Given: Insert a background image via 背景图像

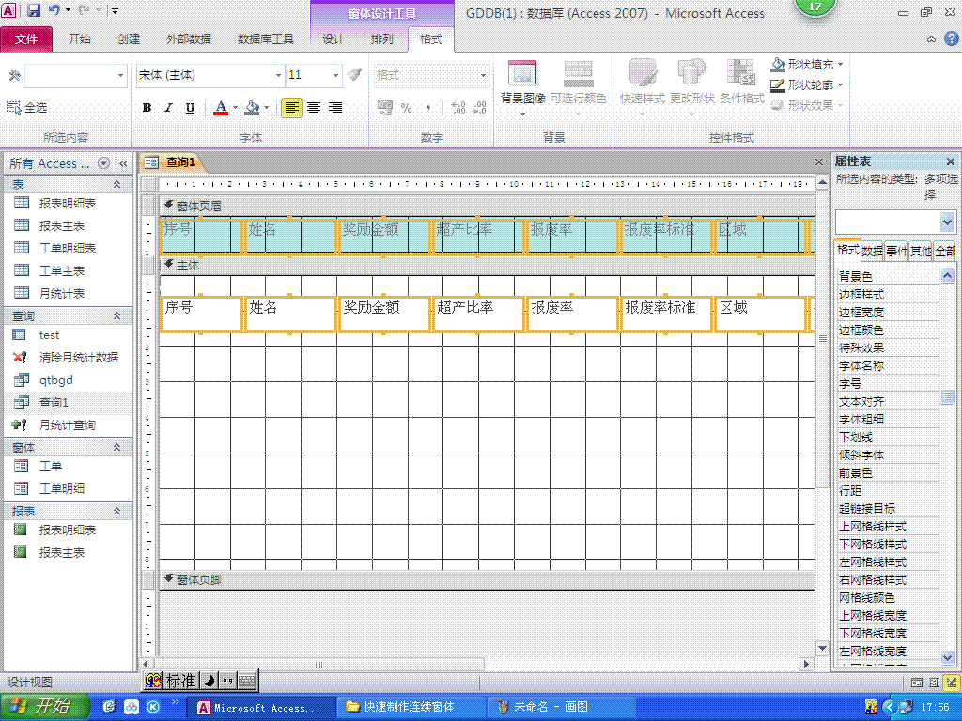Looking at the screenshot, I should coord(522,84).
